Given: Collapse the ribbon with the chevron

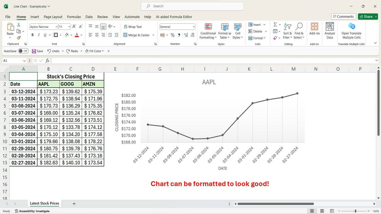Looking at the screenshot, I should click(x=376, y=43).
